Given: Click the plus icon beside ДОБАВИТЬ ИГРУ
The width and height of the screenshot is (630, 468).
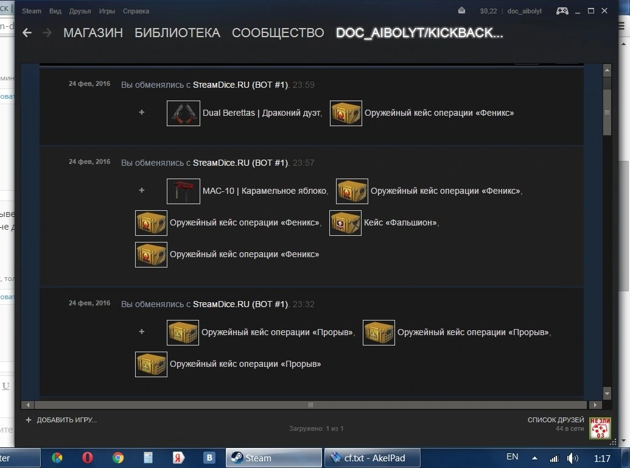Looking at the screenshot, I should 29,420.
